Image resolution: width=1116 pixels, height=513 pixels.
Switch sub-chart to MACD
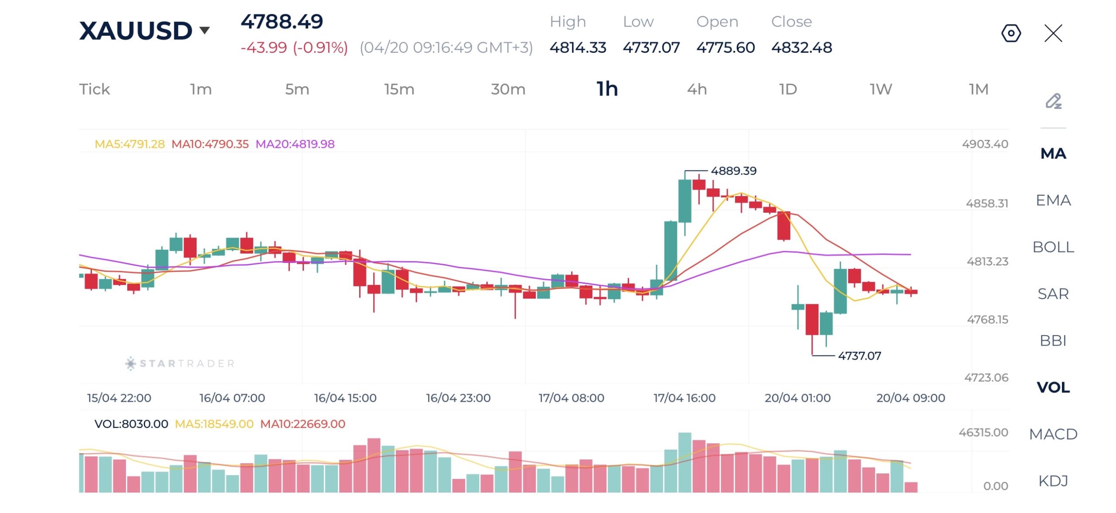click(1053, 434)
